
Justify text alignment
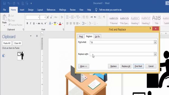[77, 23]
